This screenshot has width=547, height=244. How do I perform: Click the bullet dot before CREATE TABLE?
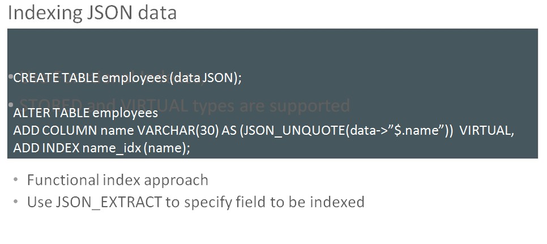click(x=10, y=76)
